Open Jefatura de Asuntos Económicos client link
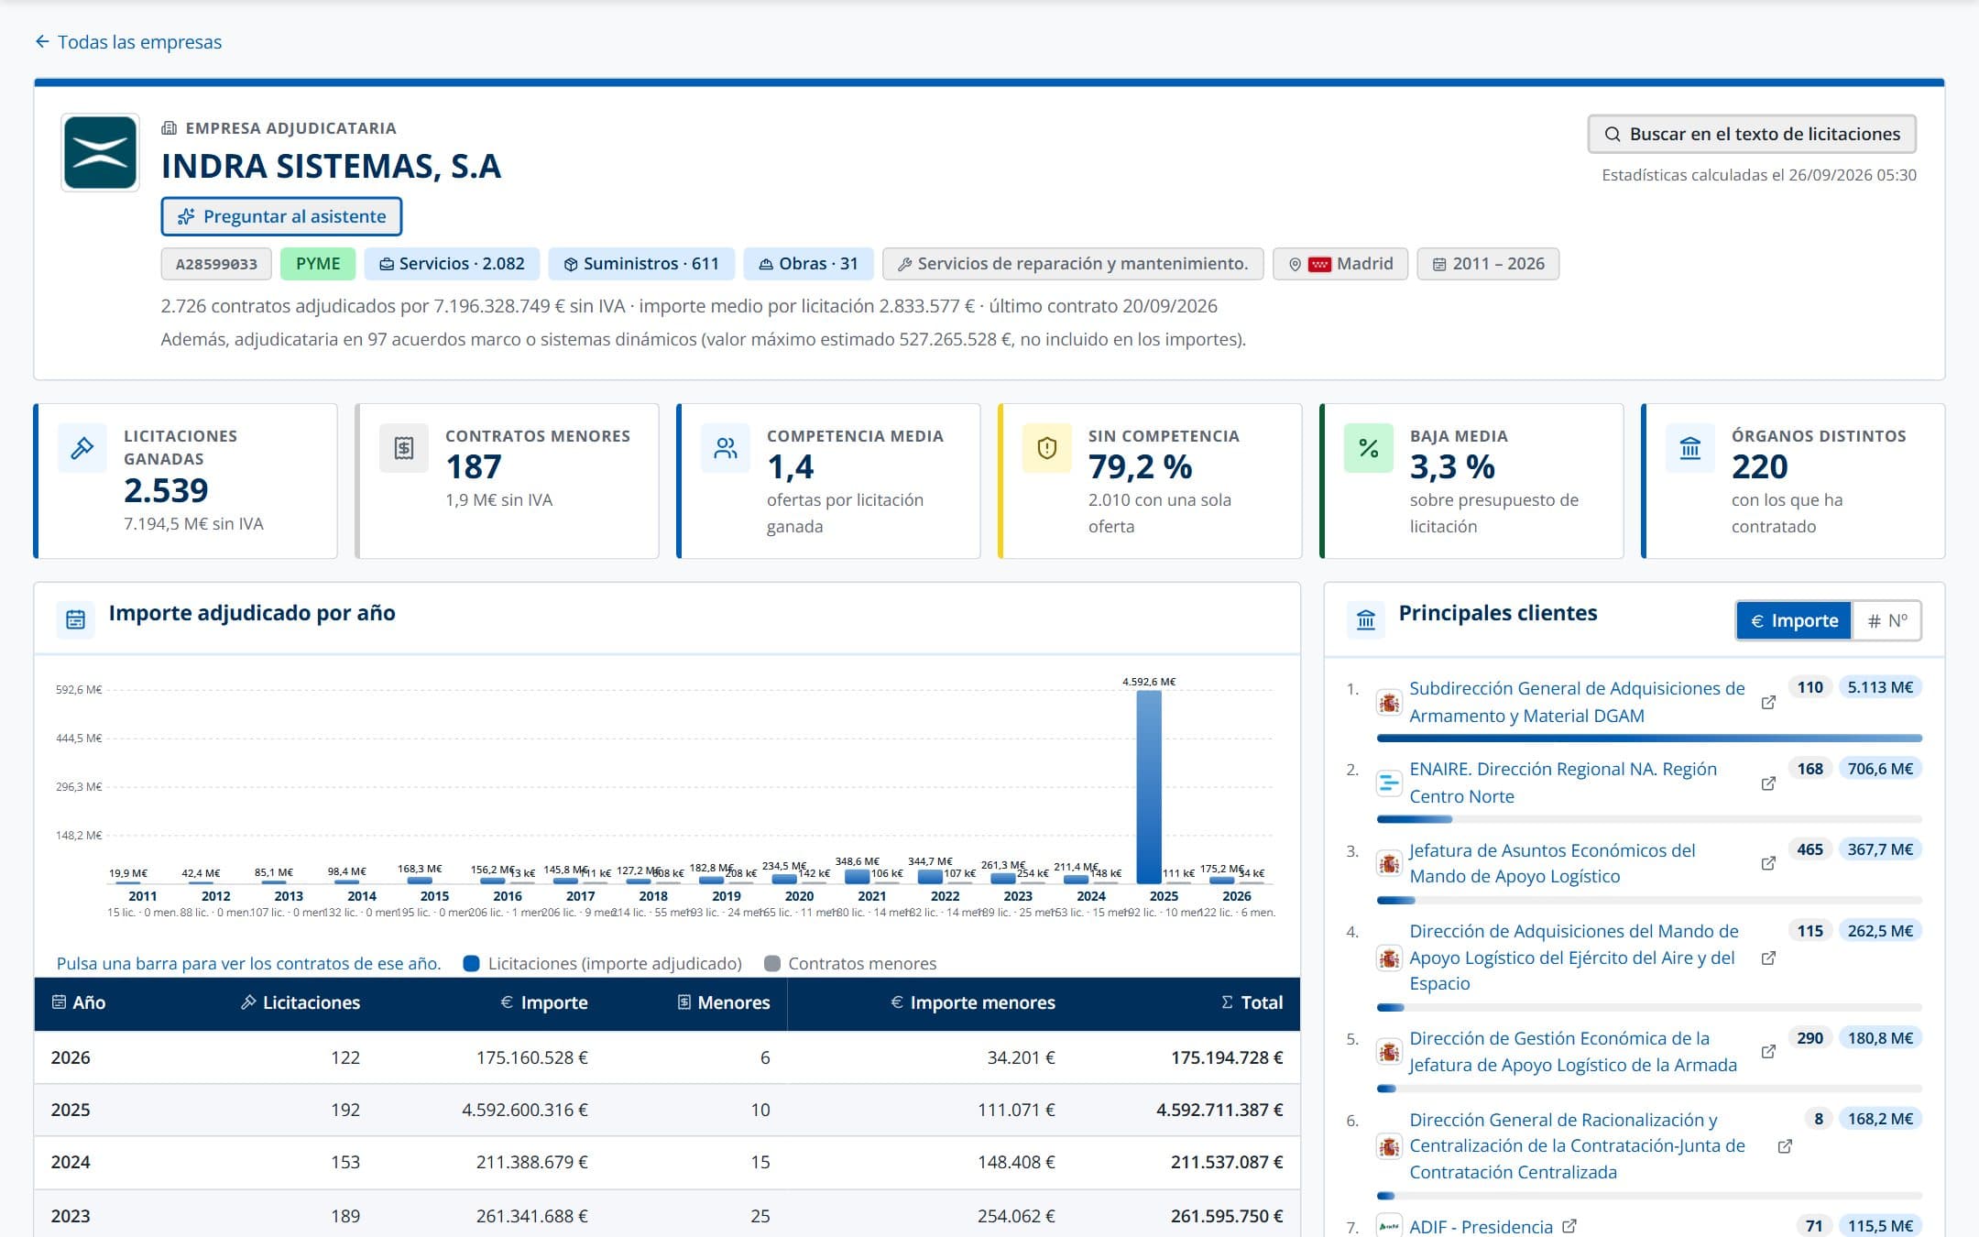 pyautogui.click(x=1552, y=863)
